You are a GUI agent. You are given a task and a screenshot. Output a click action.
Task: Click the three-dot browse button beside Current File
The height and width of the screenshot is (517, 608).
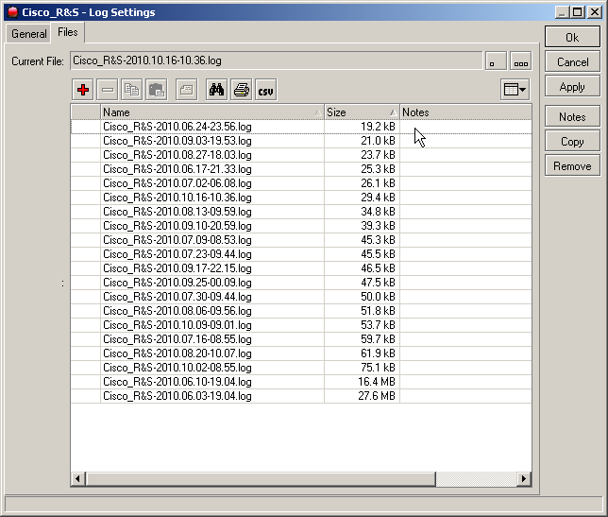coord(521,60)
